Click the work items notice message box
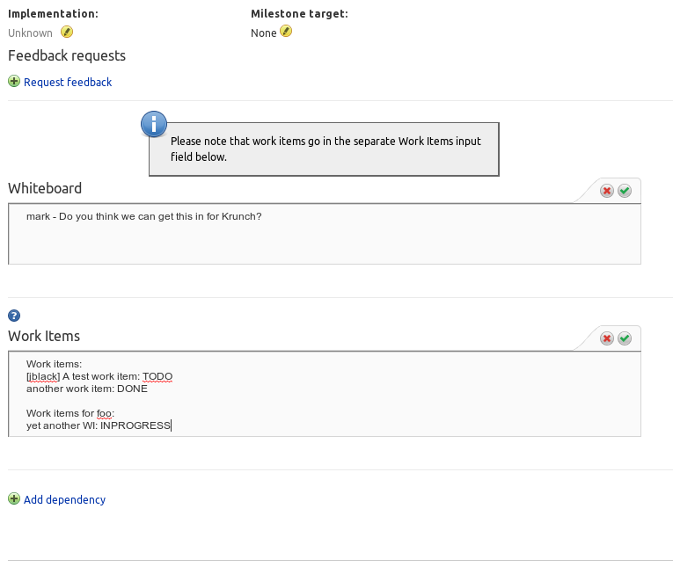 [326, 149]
